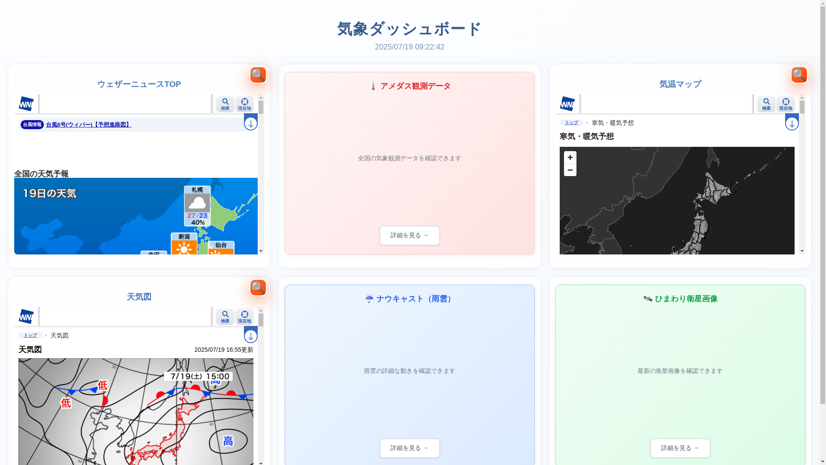Click the 全国の天気予報 heading

[41, 174]
